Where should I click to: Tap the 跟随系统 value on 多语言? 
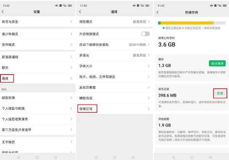139,55
